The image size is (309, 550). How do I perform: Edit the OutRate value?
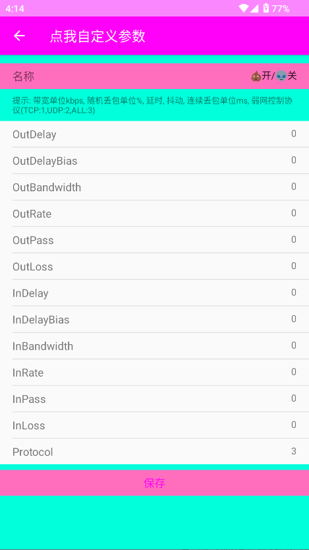(294, 213)
